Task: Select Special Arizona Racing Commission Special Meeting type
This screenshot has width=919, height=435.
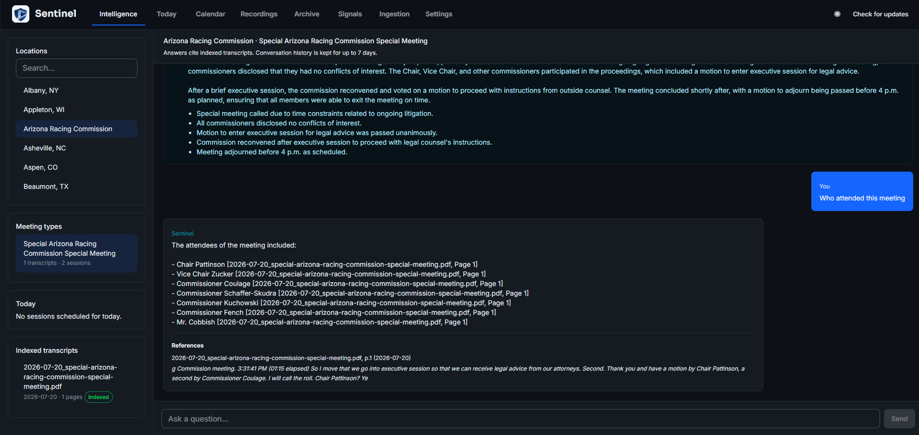Action: [76, 253]
